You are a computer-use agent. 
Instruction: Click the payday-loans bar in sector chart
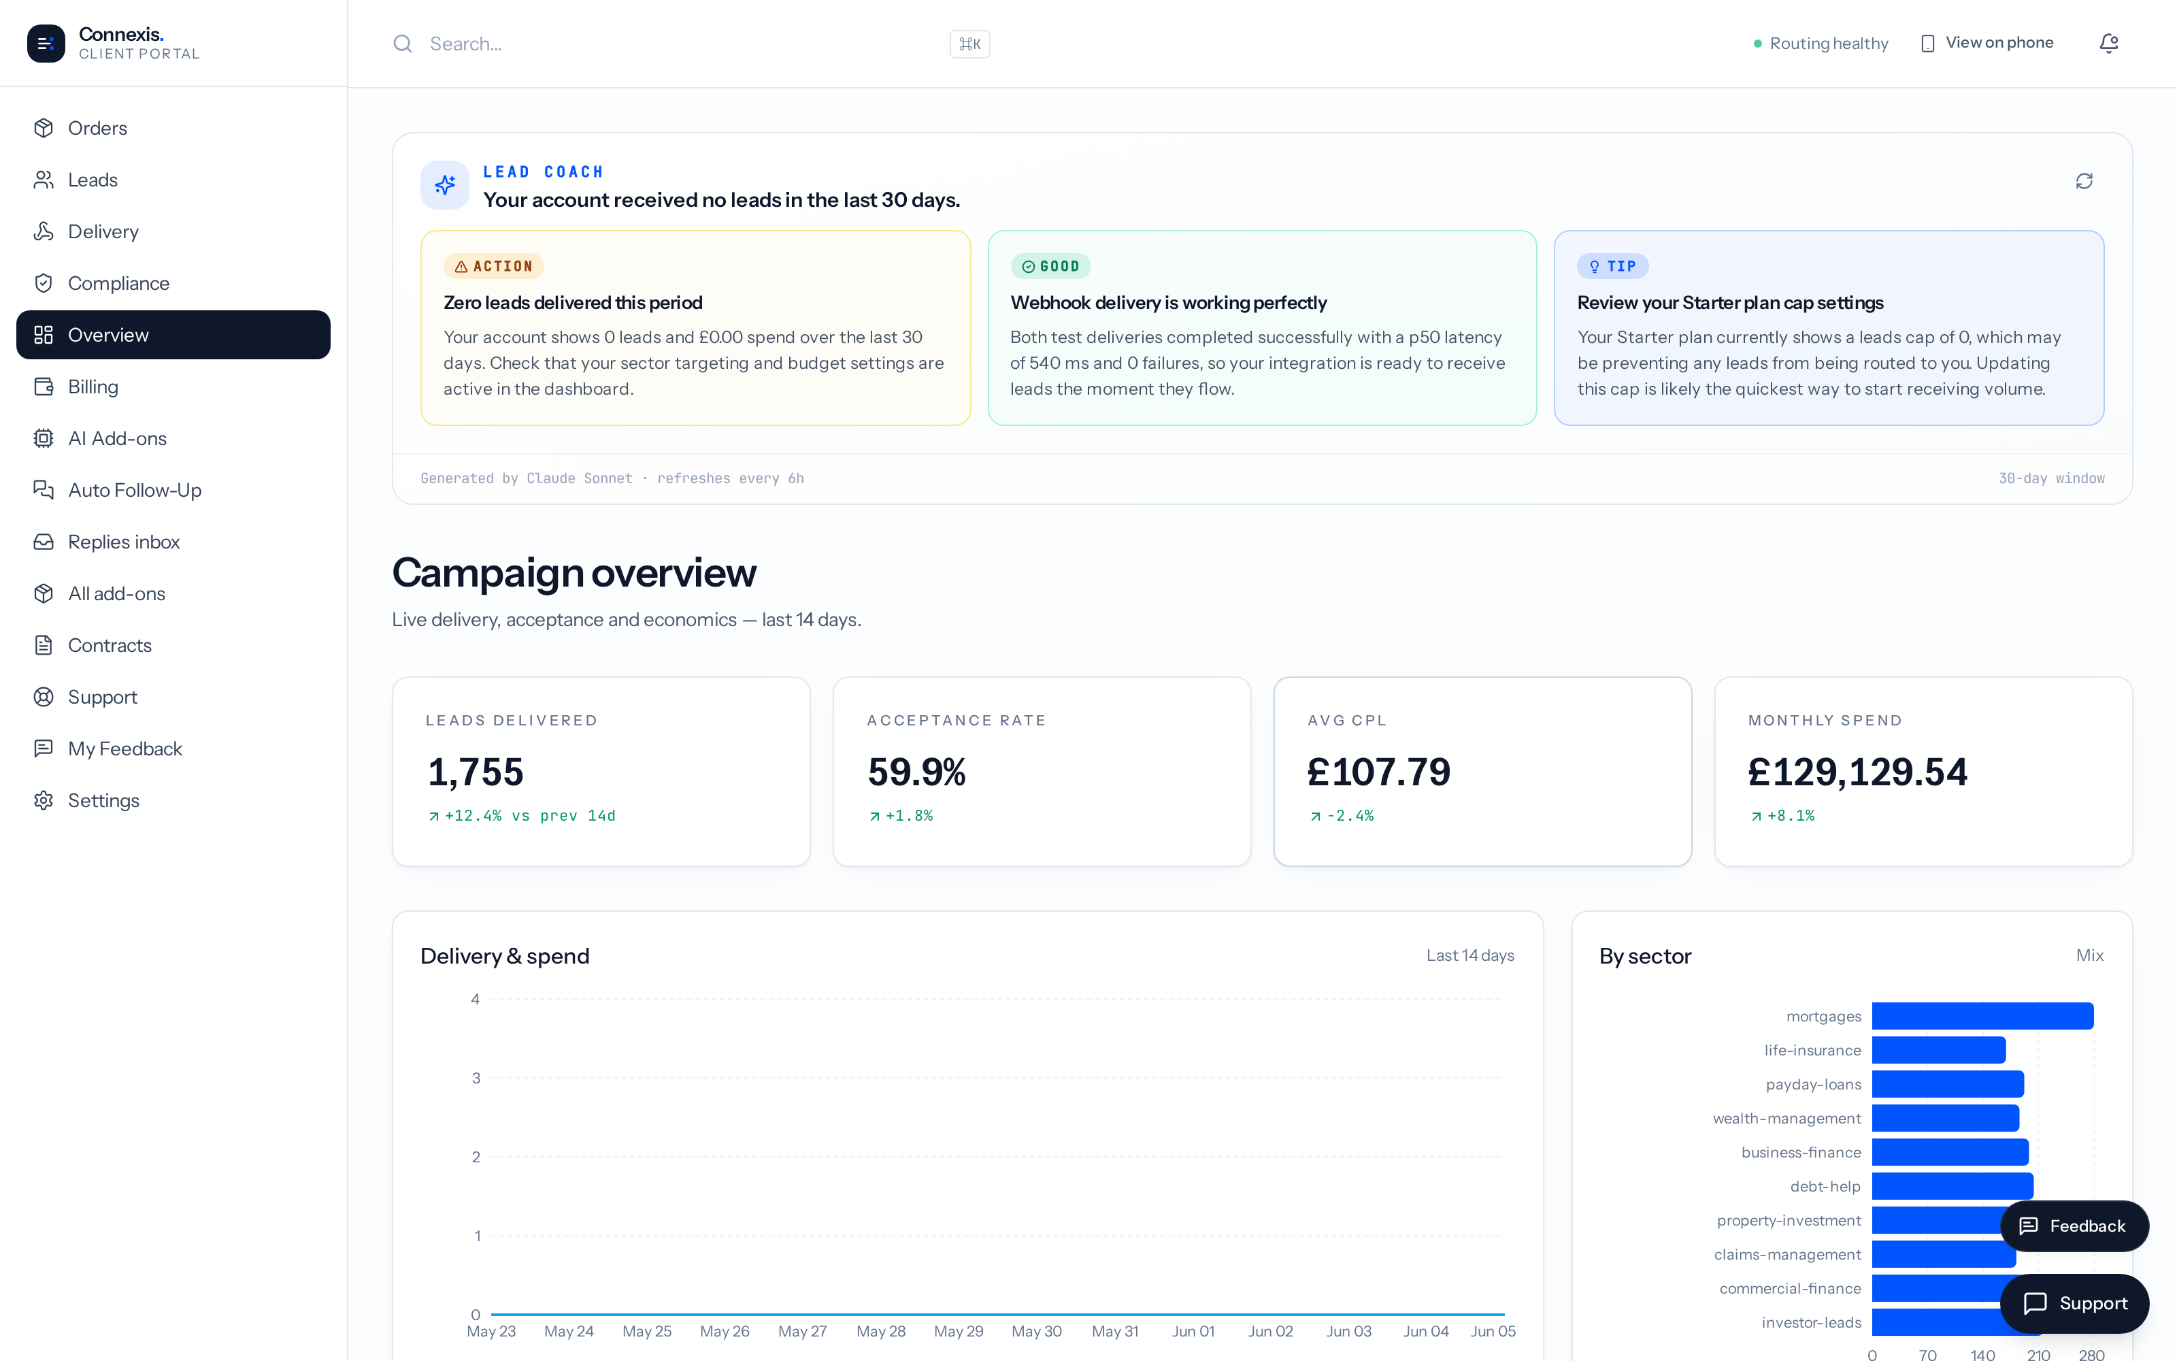(1948, 1085)
